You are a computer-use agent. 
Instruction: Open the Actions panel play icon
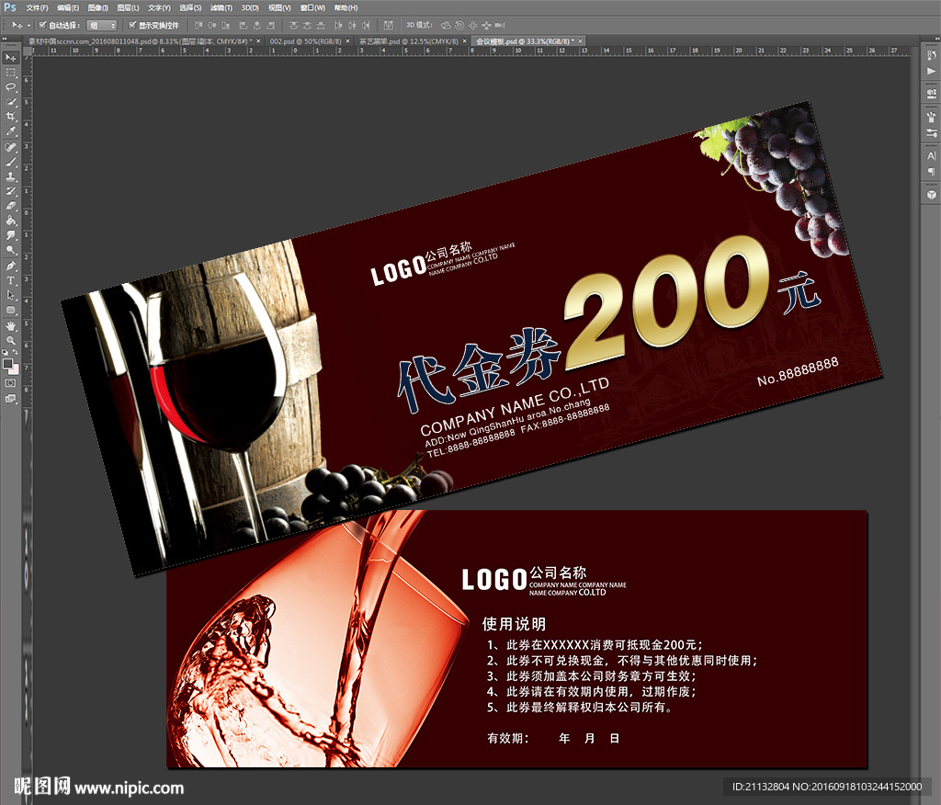pyautogui.click(x=931, y=72)
